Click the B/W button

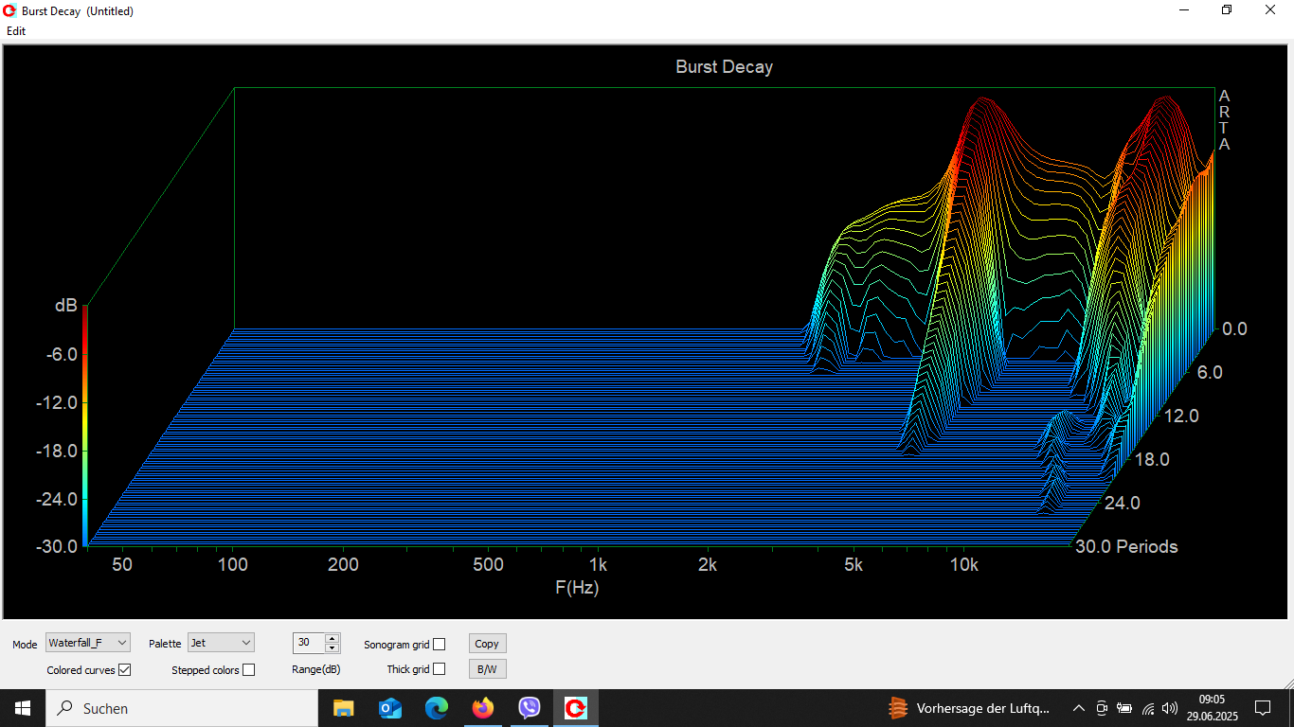click(487, 669)
